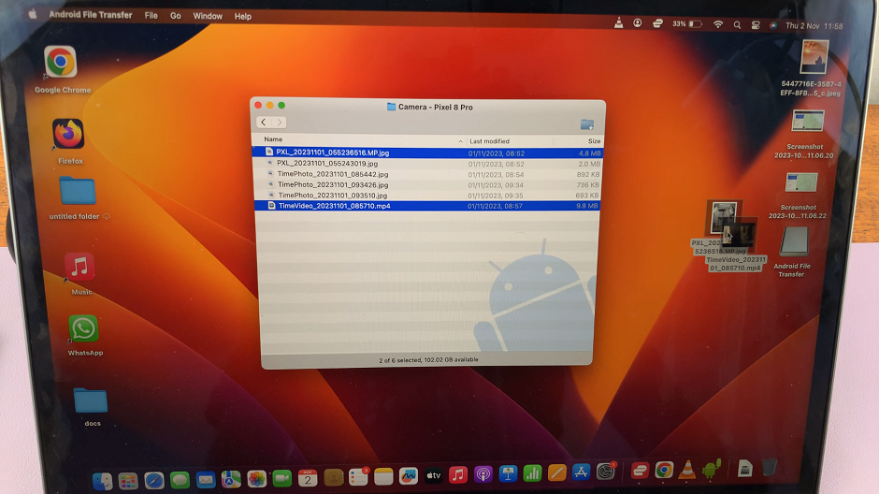This screenshot has height=494, width=879.
Task: Open the Help menu
Action: [243, 16]
